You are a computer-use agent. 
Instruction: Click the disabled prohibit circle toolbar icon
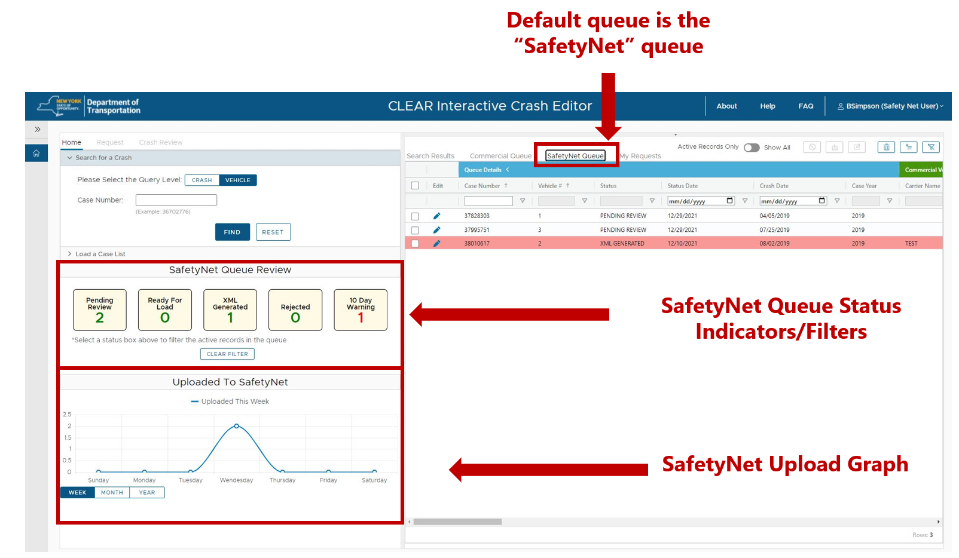click(812, 147)
